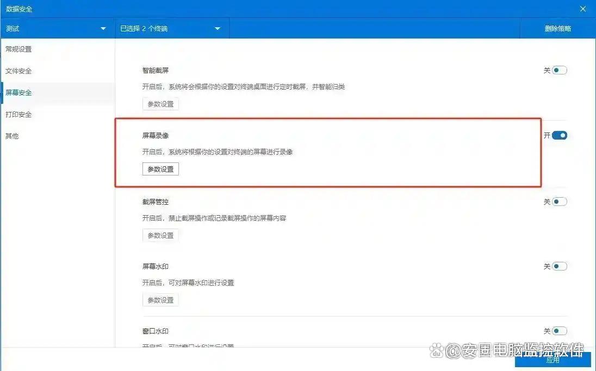Click the 智能截屏 heading

pos(156,70)
